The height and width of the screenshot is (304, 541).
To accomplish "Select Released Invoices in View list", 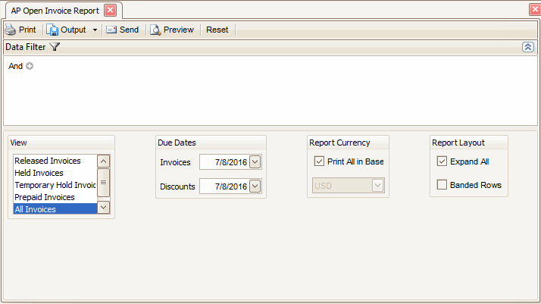I will click(48, 161).
